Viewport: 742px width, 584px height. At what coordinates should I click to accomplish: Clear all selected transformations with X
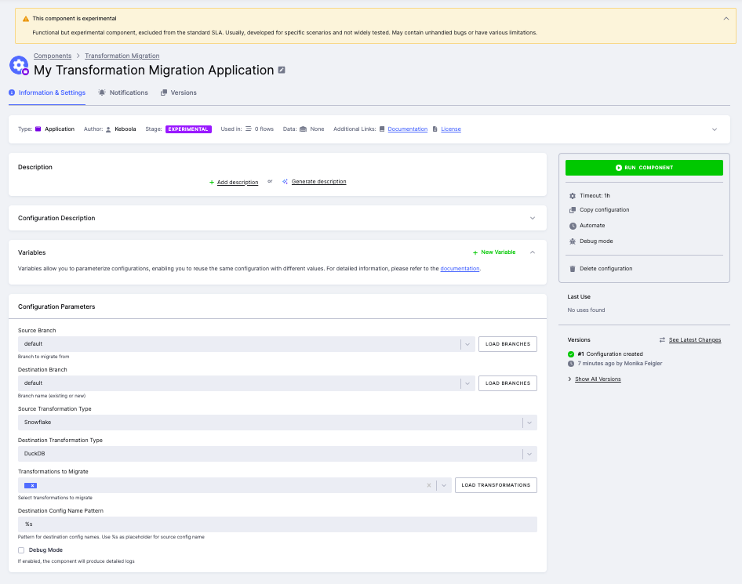(x=429, y=485)
